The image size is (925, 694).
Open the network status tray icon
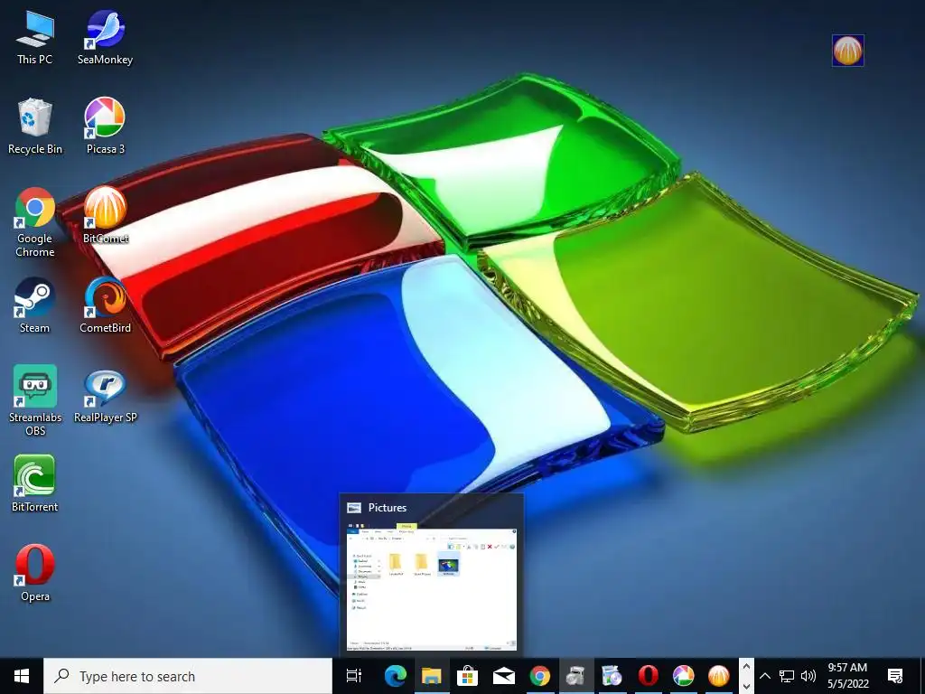787,676
